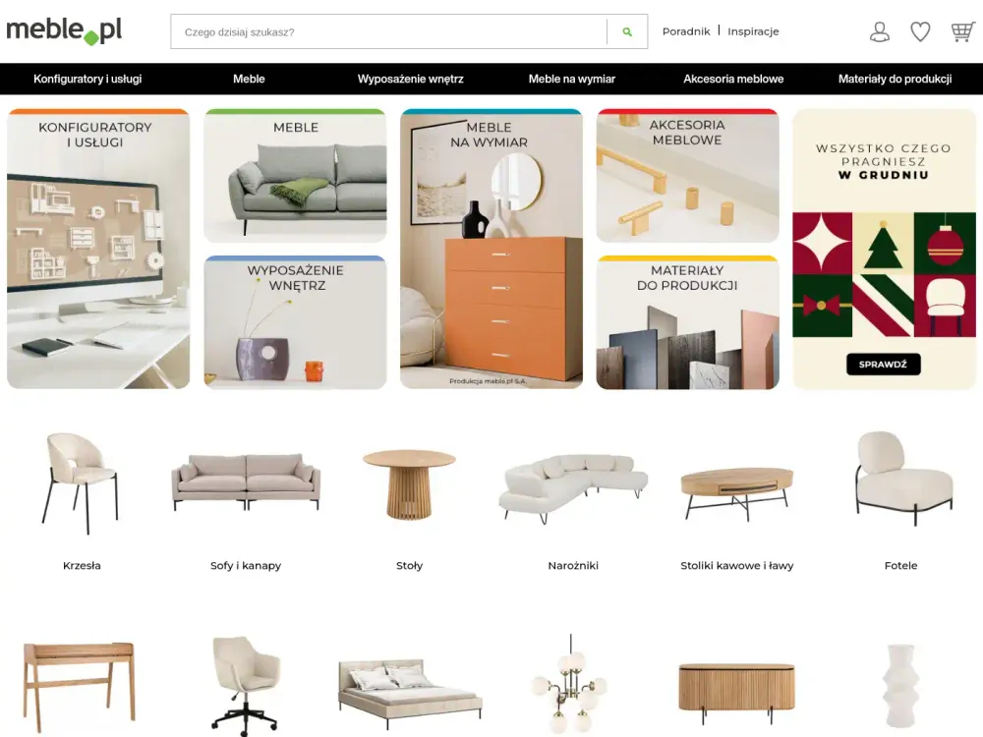The height and width of the screenshot is (737, 983).
Task: Open the wishlist heart icon
Action: (x=920, y=31)
